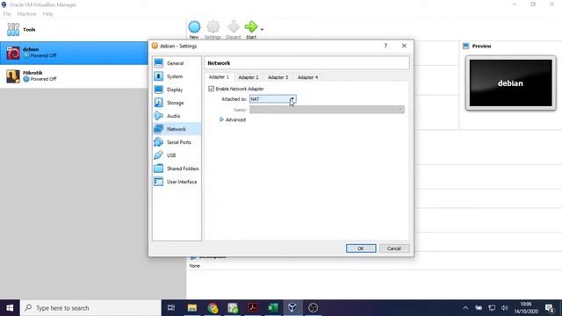Image resolution: width=562 pixels, height=316 pixels.
Task: Open the General settings category
Action: pyautogui.click(x=177, y=63)
